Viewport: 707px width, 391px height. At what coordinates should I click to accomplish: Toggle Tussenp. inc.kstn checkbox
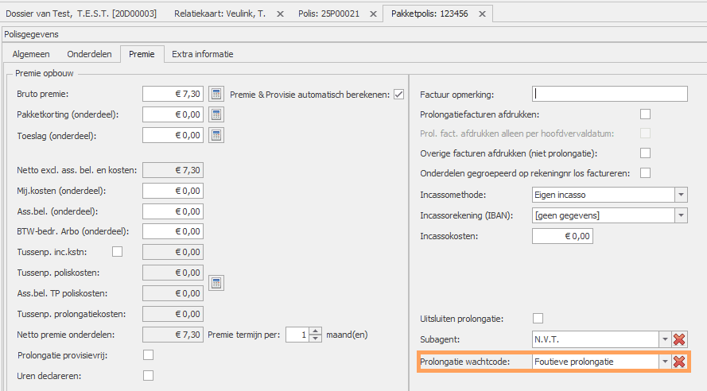[x=117, y=251]
